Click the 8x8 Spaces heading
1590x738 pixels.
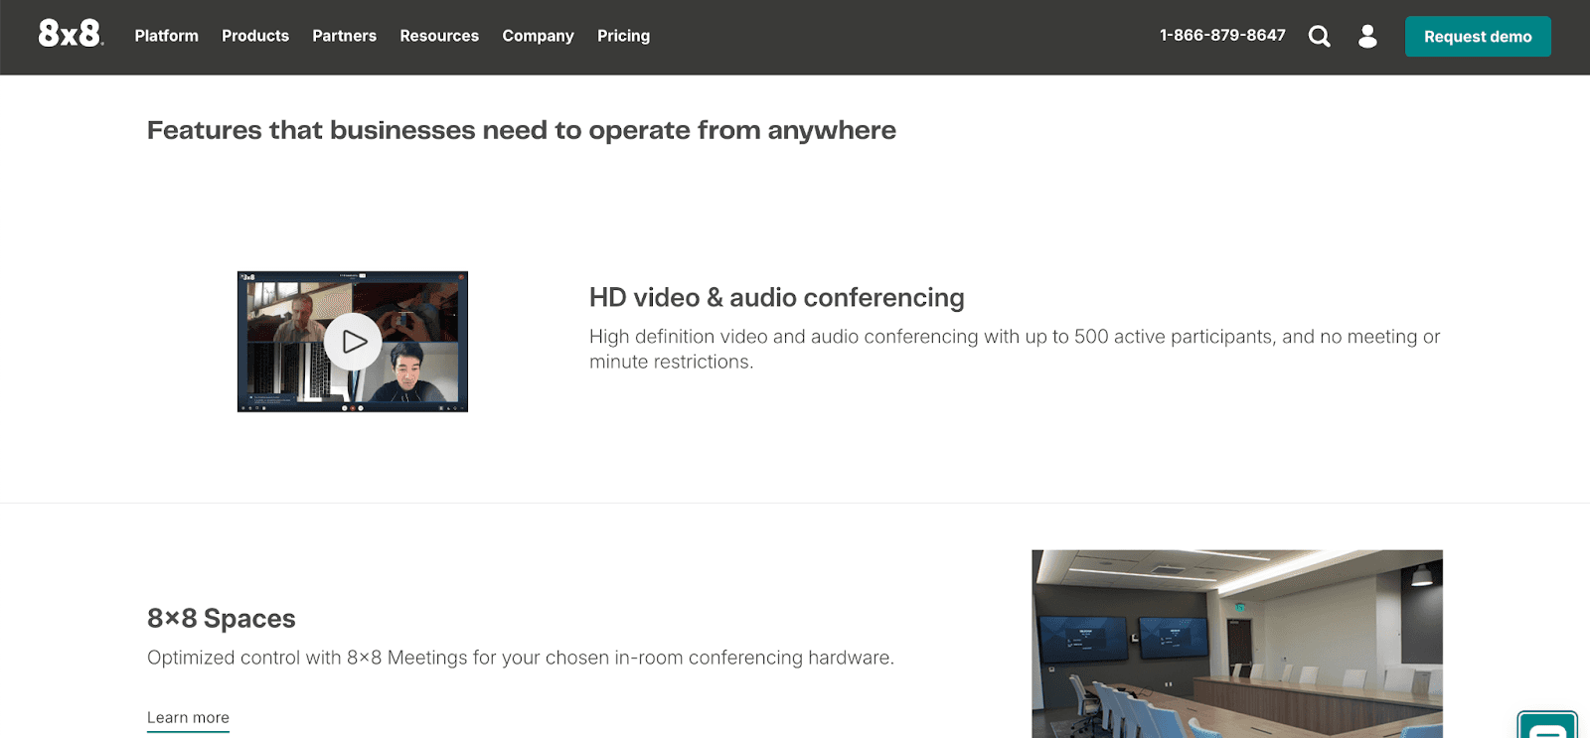[x=222, y=619]
